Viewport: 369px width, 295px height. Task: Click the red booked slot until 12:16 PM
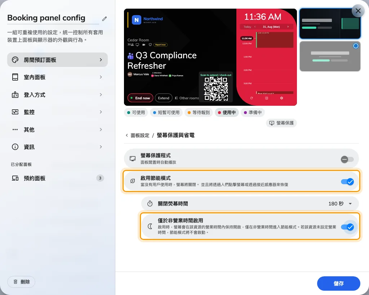pyautogui.click(x=275, y=40)
